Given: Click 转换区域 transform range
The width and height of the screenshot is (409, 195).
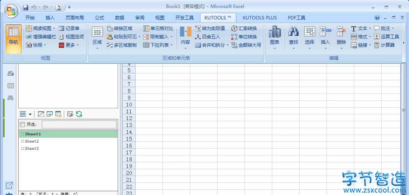Looking at the screenshot, I should pyautogui.click(x=120, y=28).
